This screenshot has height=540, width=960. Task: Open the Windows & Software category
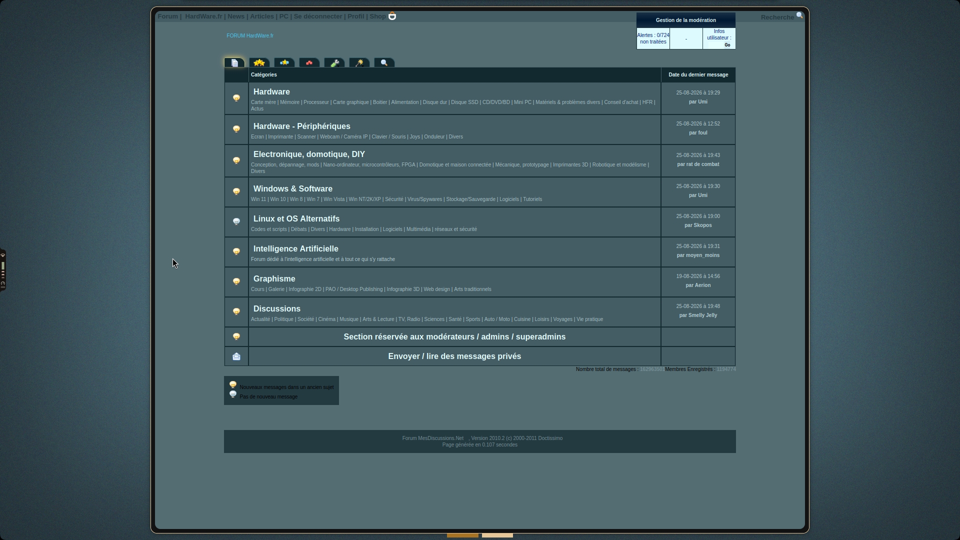[293, 189]
